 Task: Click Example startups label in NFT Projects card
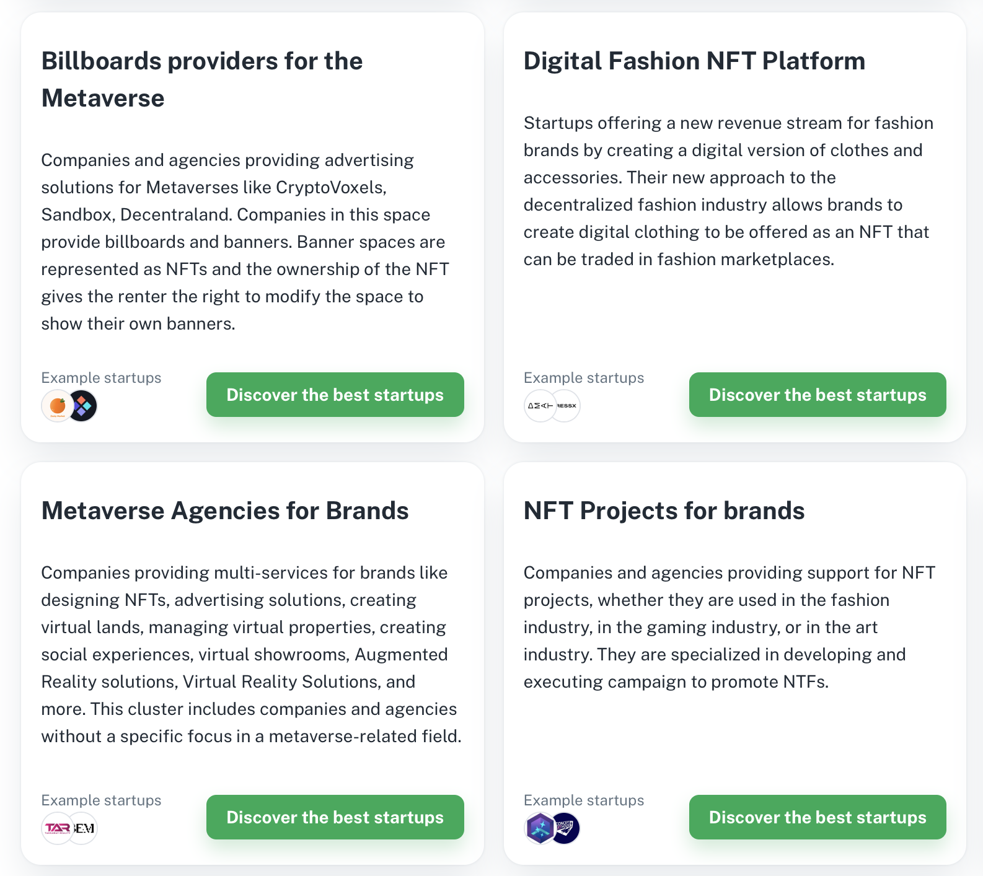(x=584, y=800)
